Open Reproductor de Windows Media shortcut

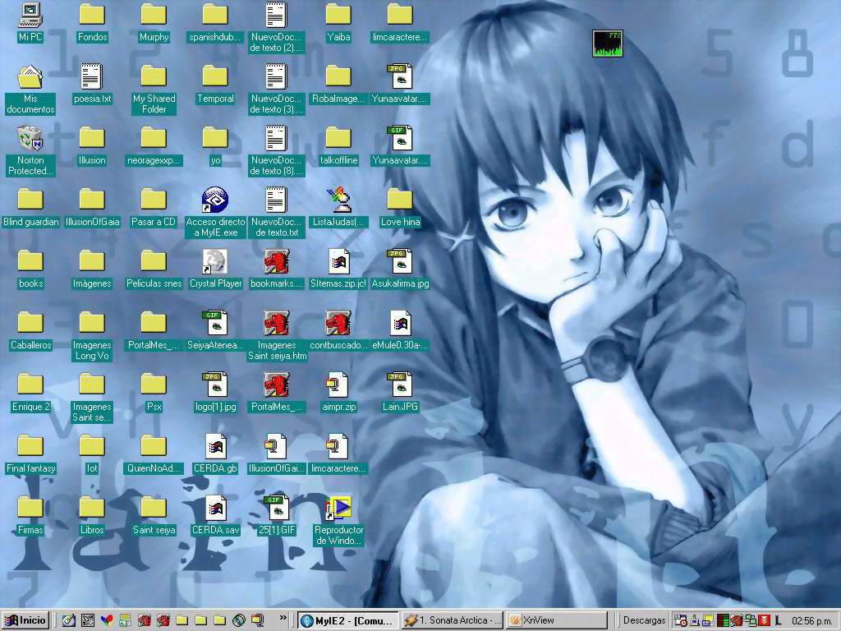click(x=338, y=509)
